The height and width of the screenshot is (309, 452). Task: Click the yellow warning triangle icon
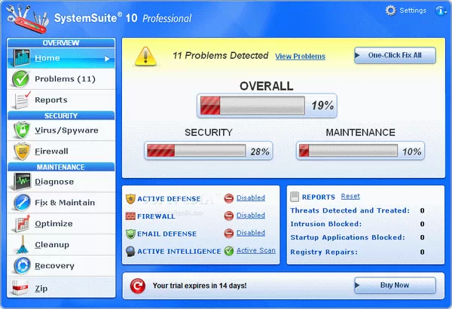pyautogui.click(x=145, y=57)
